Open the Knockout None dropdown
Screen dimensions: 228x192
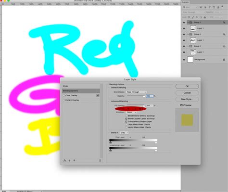click(131, 112)
